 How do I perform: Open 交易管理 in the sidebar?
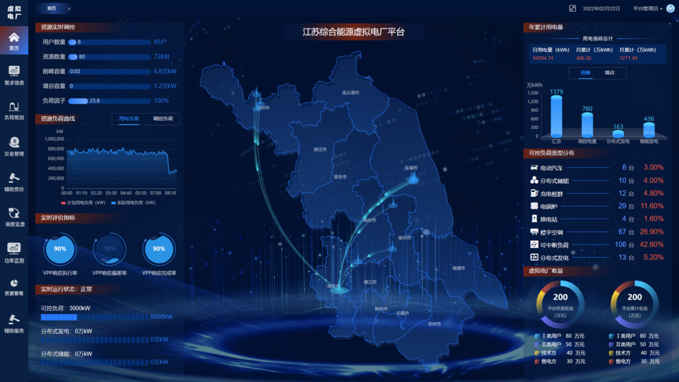pos(14,146)
